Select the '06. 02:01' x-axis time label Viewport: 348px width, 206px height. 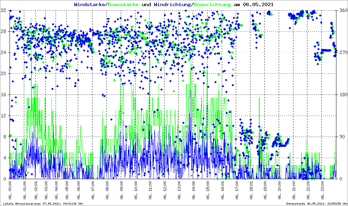(x=39, y=190)
